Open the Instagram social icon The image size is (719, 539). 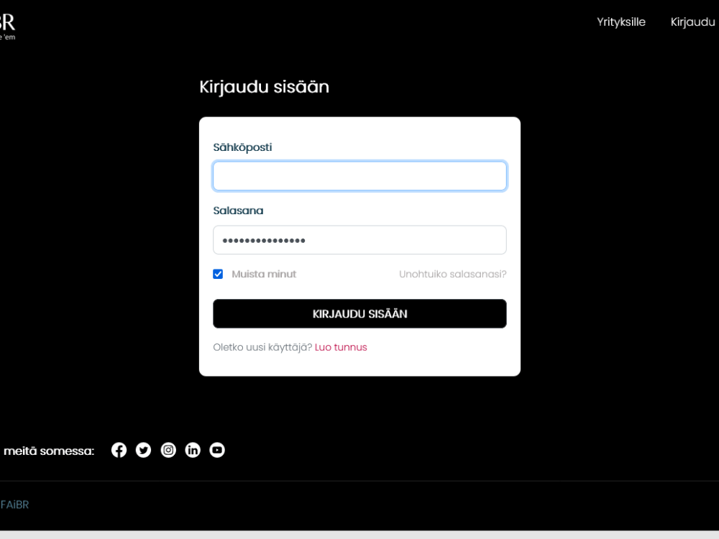click(x=168, y=450)
